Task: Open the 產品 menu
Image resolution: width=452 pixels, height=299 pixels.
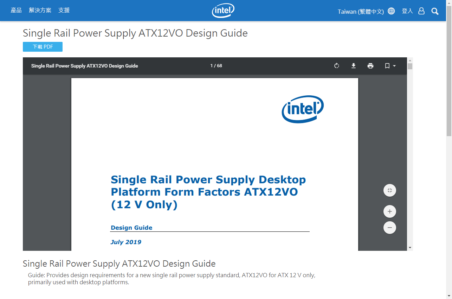Action: pos(16,10)
